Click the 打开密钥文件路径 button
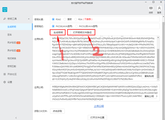Viewport: 165px width, 120px height. pyautogui.click(x=82, y=33)
